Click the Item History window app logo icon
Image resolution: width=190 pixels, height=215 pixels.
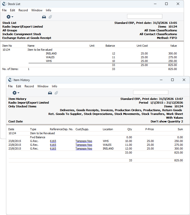pos(10,80)
